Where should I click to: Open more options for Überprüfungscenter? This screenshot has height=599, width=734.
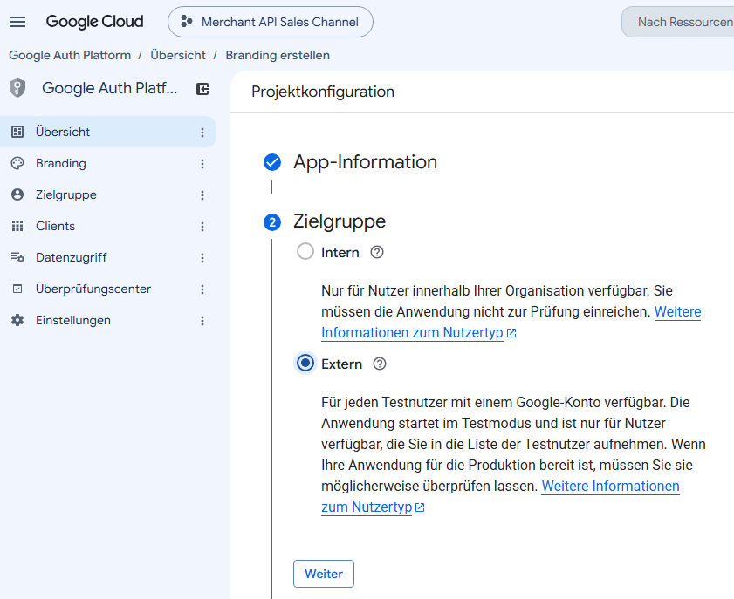pyautogui.click(x=202, y=289)
